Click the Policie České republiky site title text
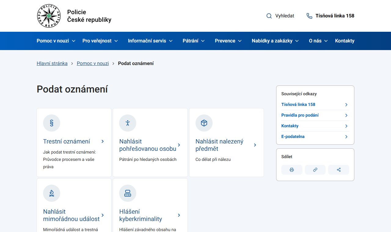The image size is (391, 232). click(x=89, y=16)
